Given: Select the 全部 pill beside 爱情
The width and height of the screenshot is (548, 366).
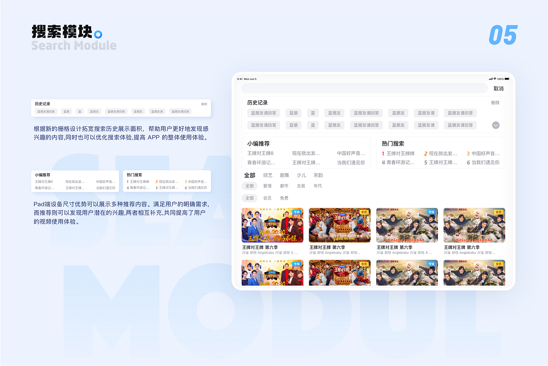Looking at the screenshot, I should [x=249, y=186].
